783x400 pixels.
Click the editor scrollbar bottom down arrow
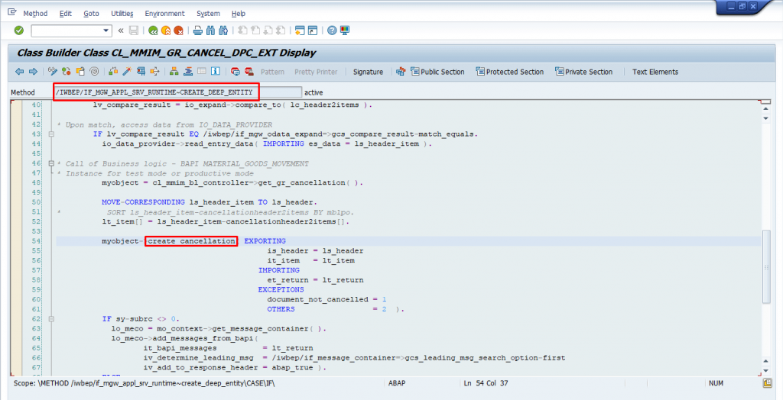[x=766, y=371]
